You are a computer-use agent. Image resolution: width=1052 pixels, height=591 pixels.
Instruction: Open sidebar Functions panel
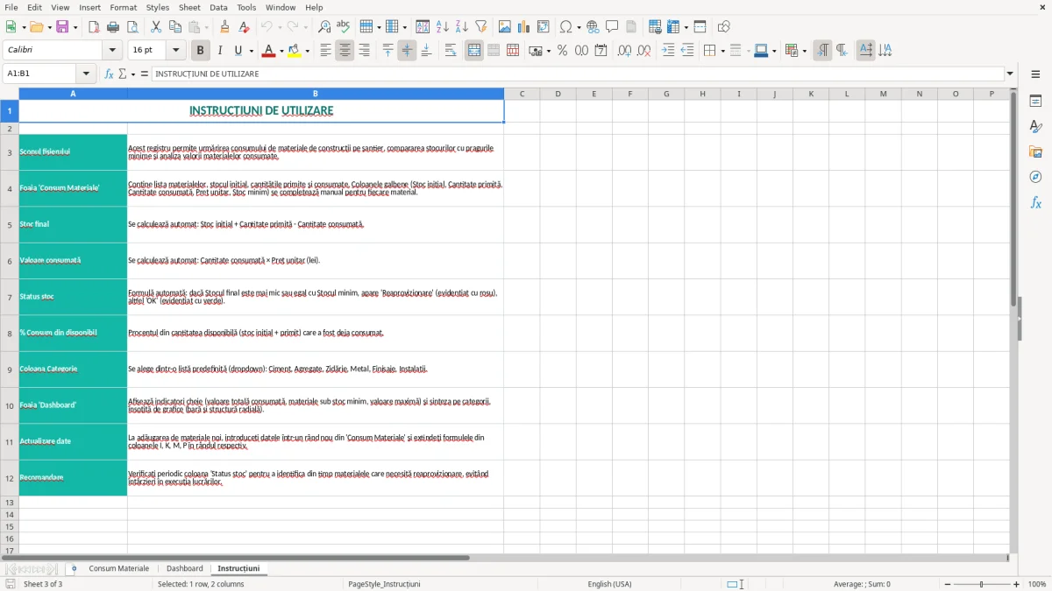[x=1035, y=202]
